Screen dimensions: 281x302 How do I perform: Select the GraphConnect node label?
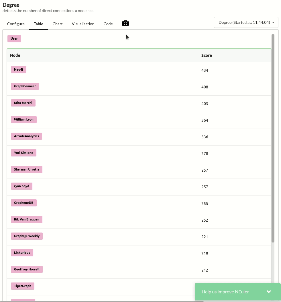(x=25, y=86)
